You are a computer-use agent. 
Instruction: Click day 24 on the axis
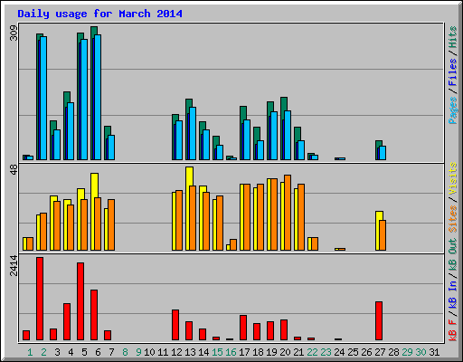pyautogui.click(x=339, y=352)
